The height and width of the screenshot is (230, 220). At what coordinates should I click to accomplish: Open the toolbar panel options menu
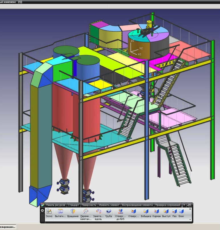point(189,205)
